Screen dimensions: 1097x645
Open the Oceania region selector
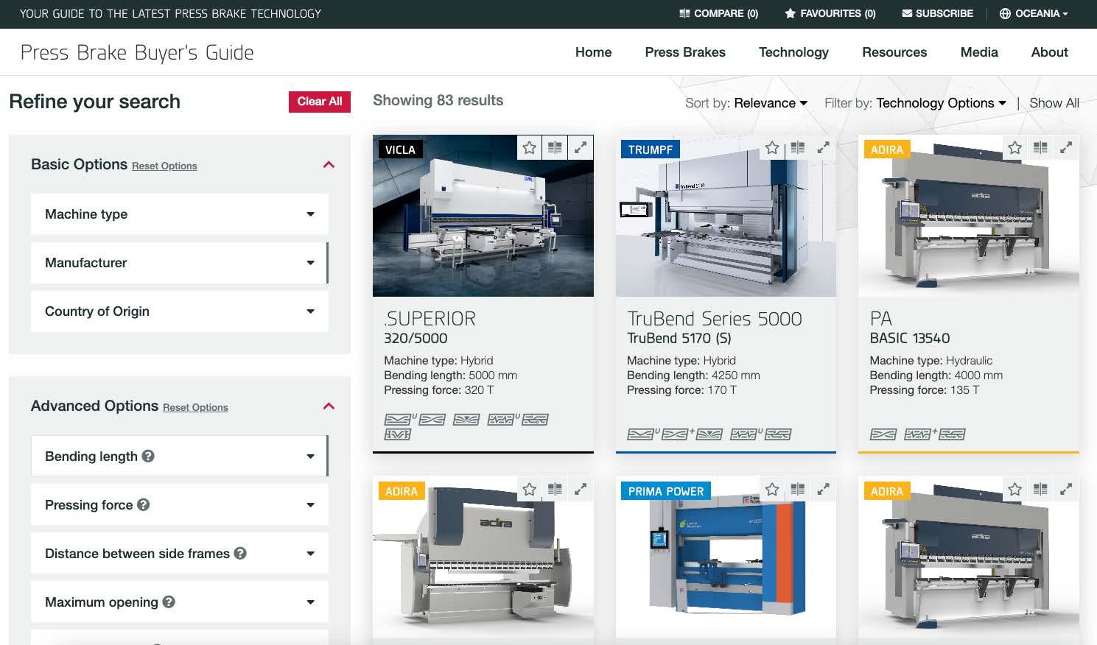pyautogui.click(x=1034, y=13)
